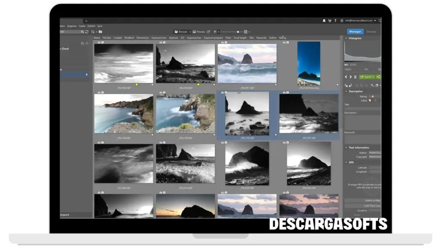Go to next photo using right arrow
This screenshot has height=248, width=441.
(x=351, y=77)
